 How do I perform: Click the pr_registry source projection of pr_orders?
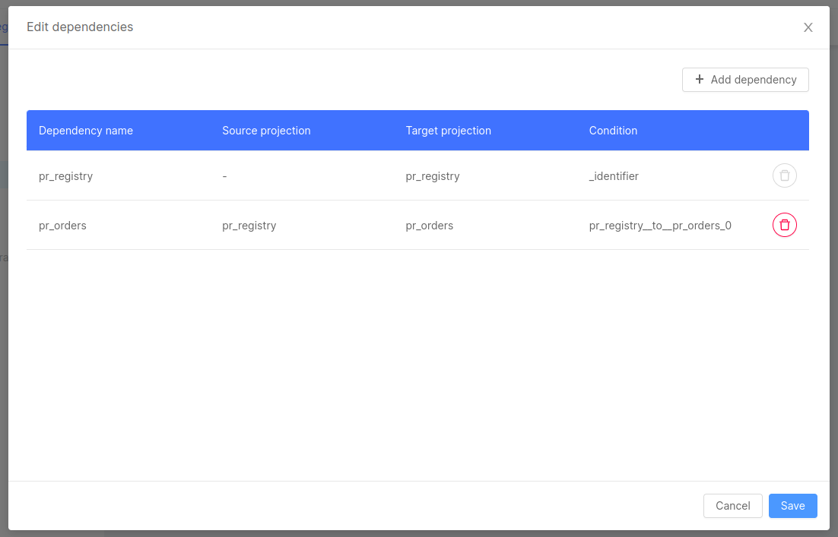tap(249, 225)
